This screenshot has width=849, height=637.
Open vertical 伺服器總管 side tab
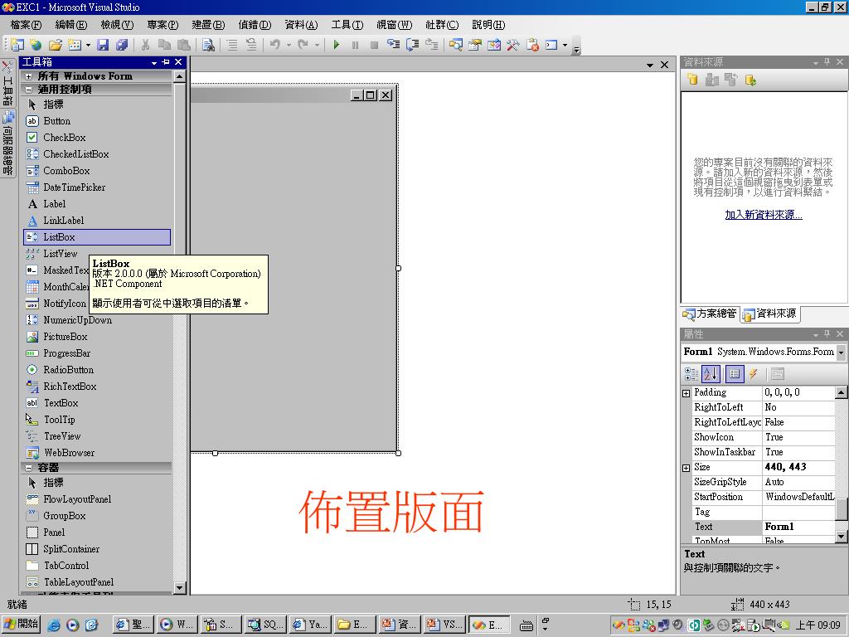point(7,143)
